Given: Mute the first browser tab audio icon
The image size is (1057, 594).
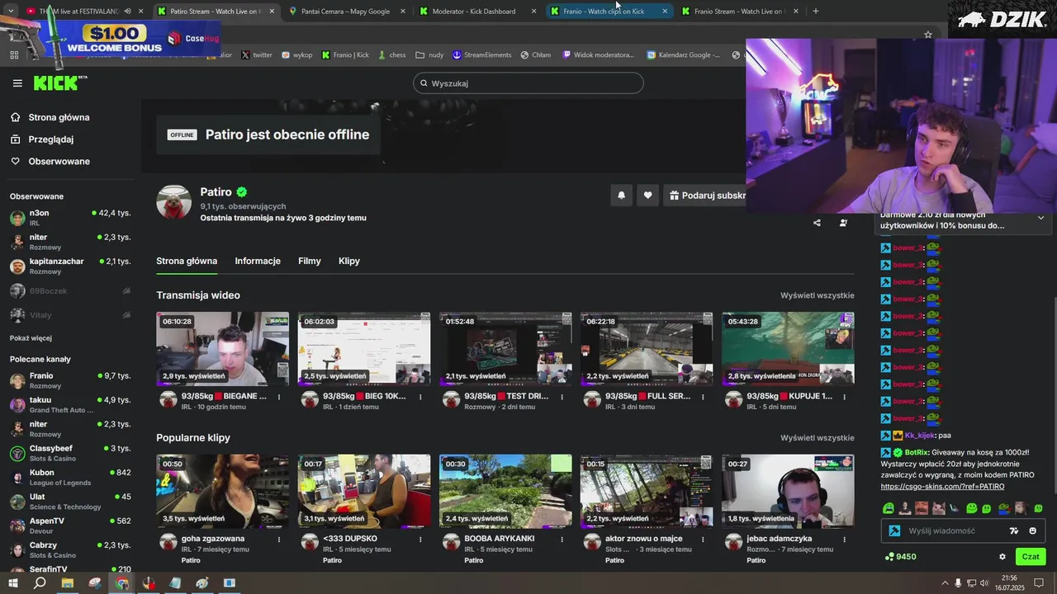Looking at the screenshot, I should [x=127, y=12].
